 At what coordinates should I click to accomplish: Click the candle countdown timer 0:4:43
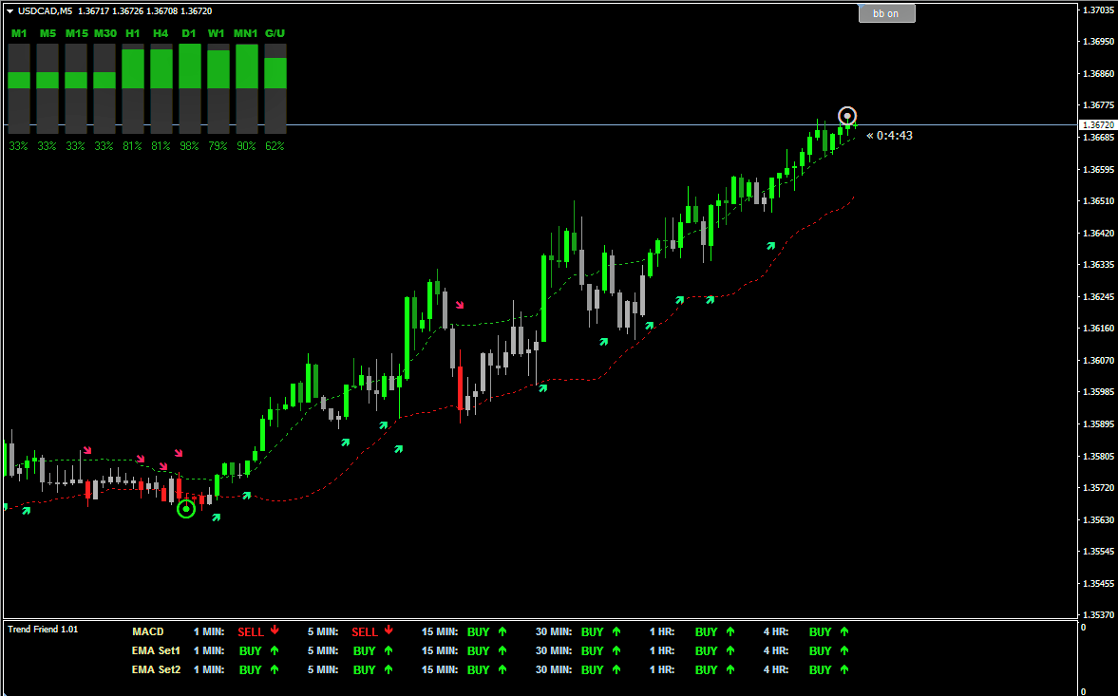tap(889, 136)
